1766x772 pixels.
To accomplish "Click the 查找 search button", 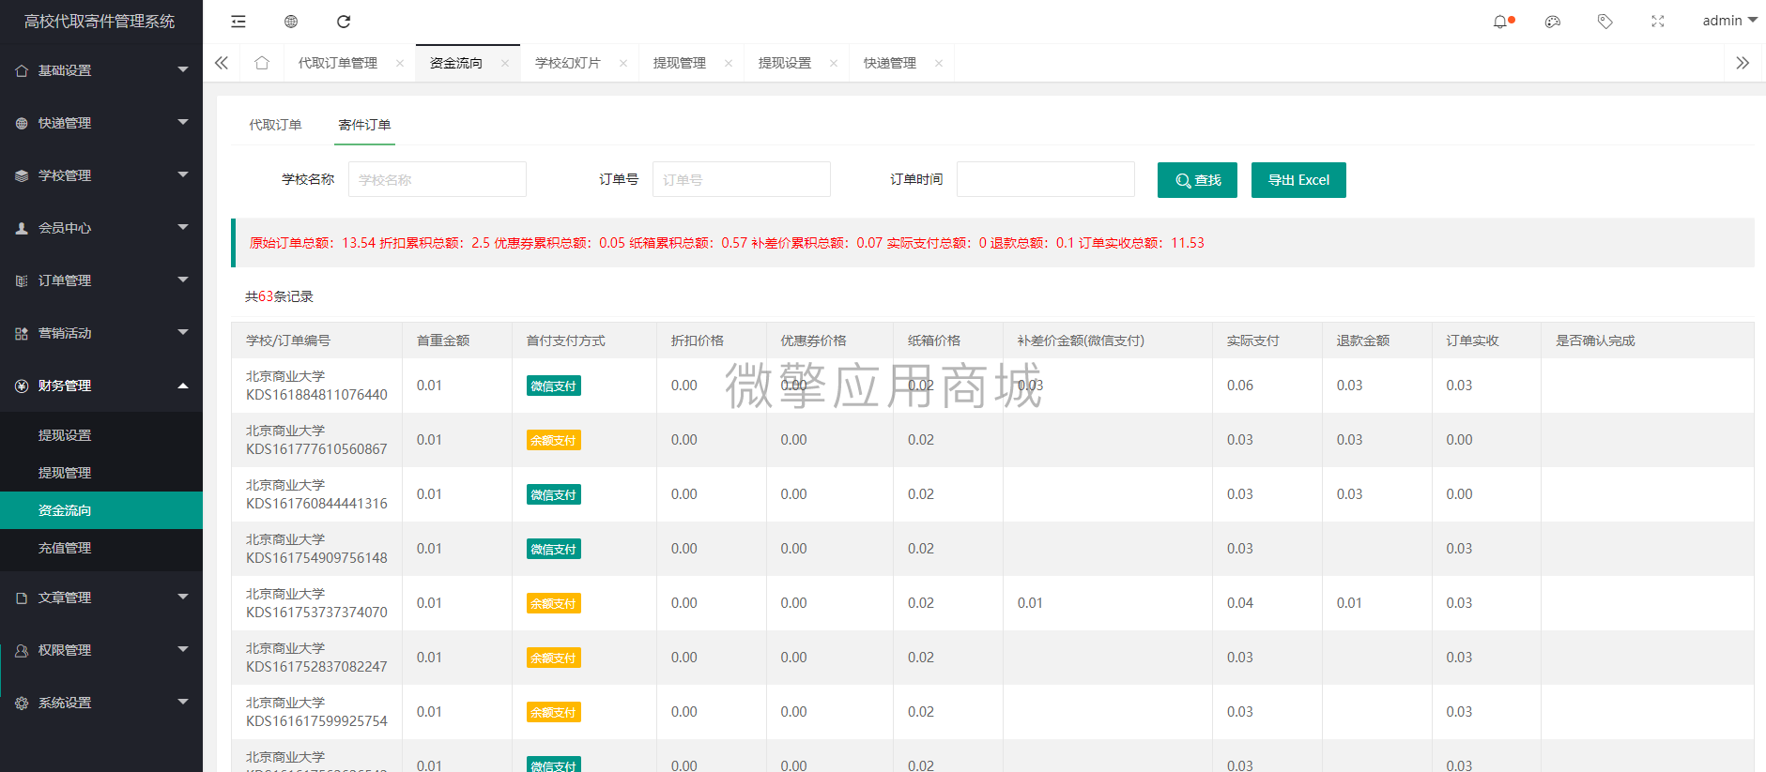I will click(x=1197, y=180).
